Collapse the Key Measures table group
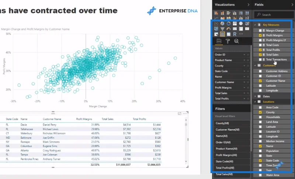This screenshot has width=295, height=179. point(255,25)
